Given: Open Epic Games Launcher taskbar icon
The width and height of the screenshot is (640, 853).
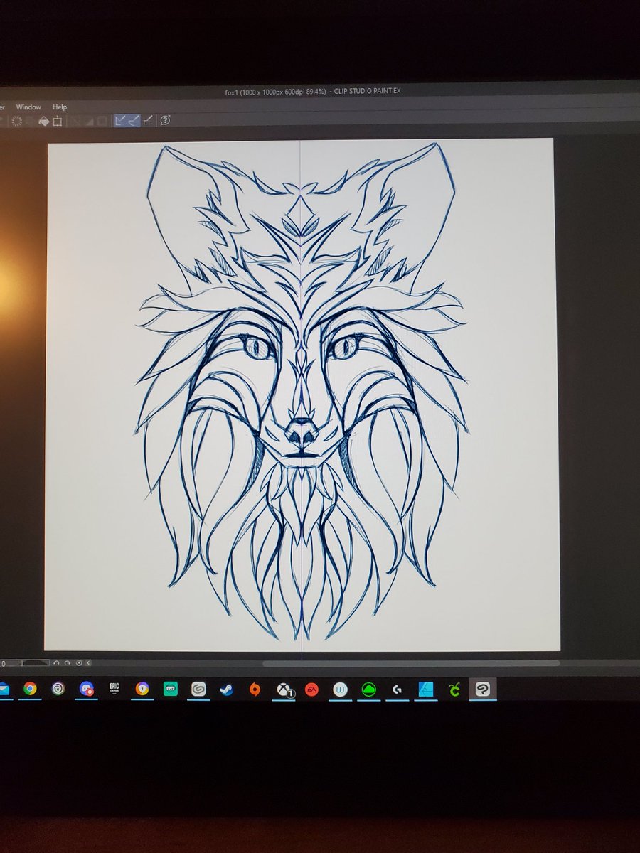Looking at the screenshot, I should coord(114,688).
